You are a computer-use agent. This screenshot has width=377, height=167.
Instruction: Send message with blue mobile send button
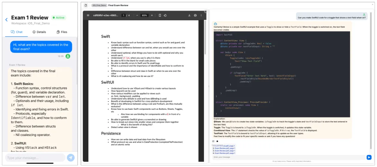[x=71, y=158]
